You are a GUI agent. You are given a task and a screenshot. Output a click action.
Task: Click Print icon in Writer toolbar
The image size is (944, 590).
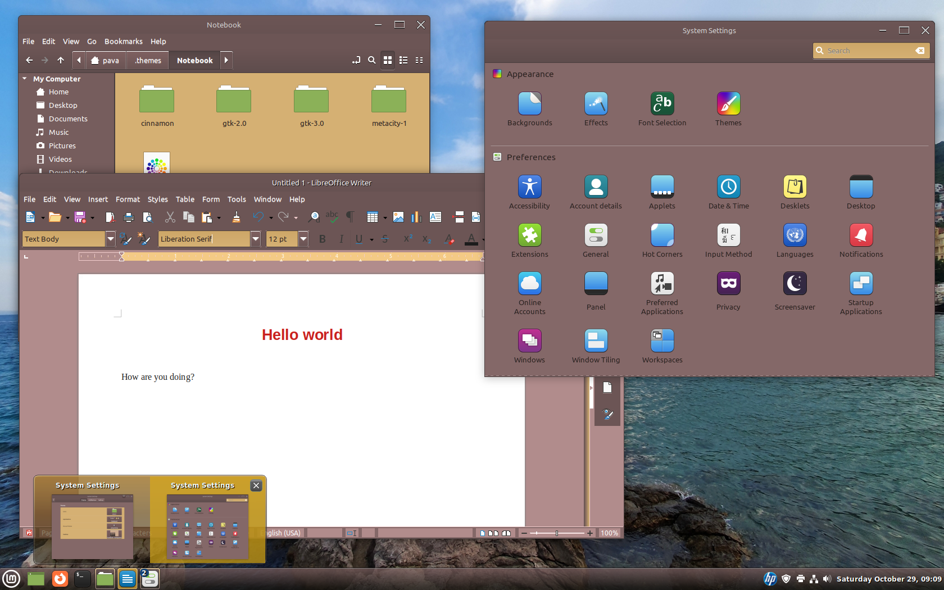(129, 217)
